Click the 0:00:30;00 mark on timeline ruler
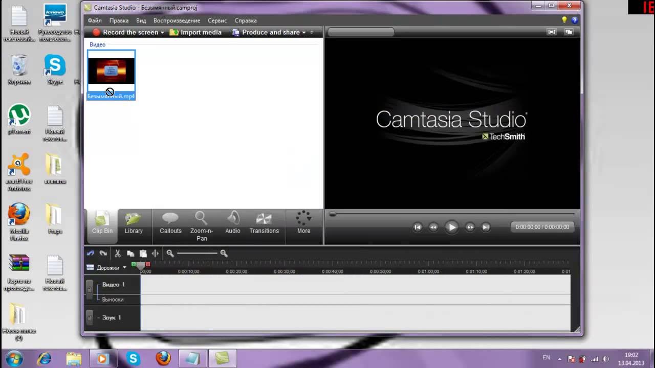 click(284, 271)
